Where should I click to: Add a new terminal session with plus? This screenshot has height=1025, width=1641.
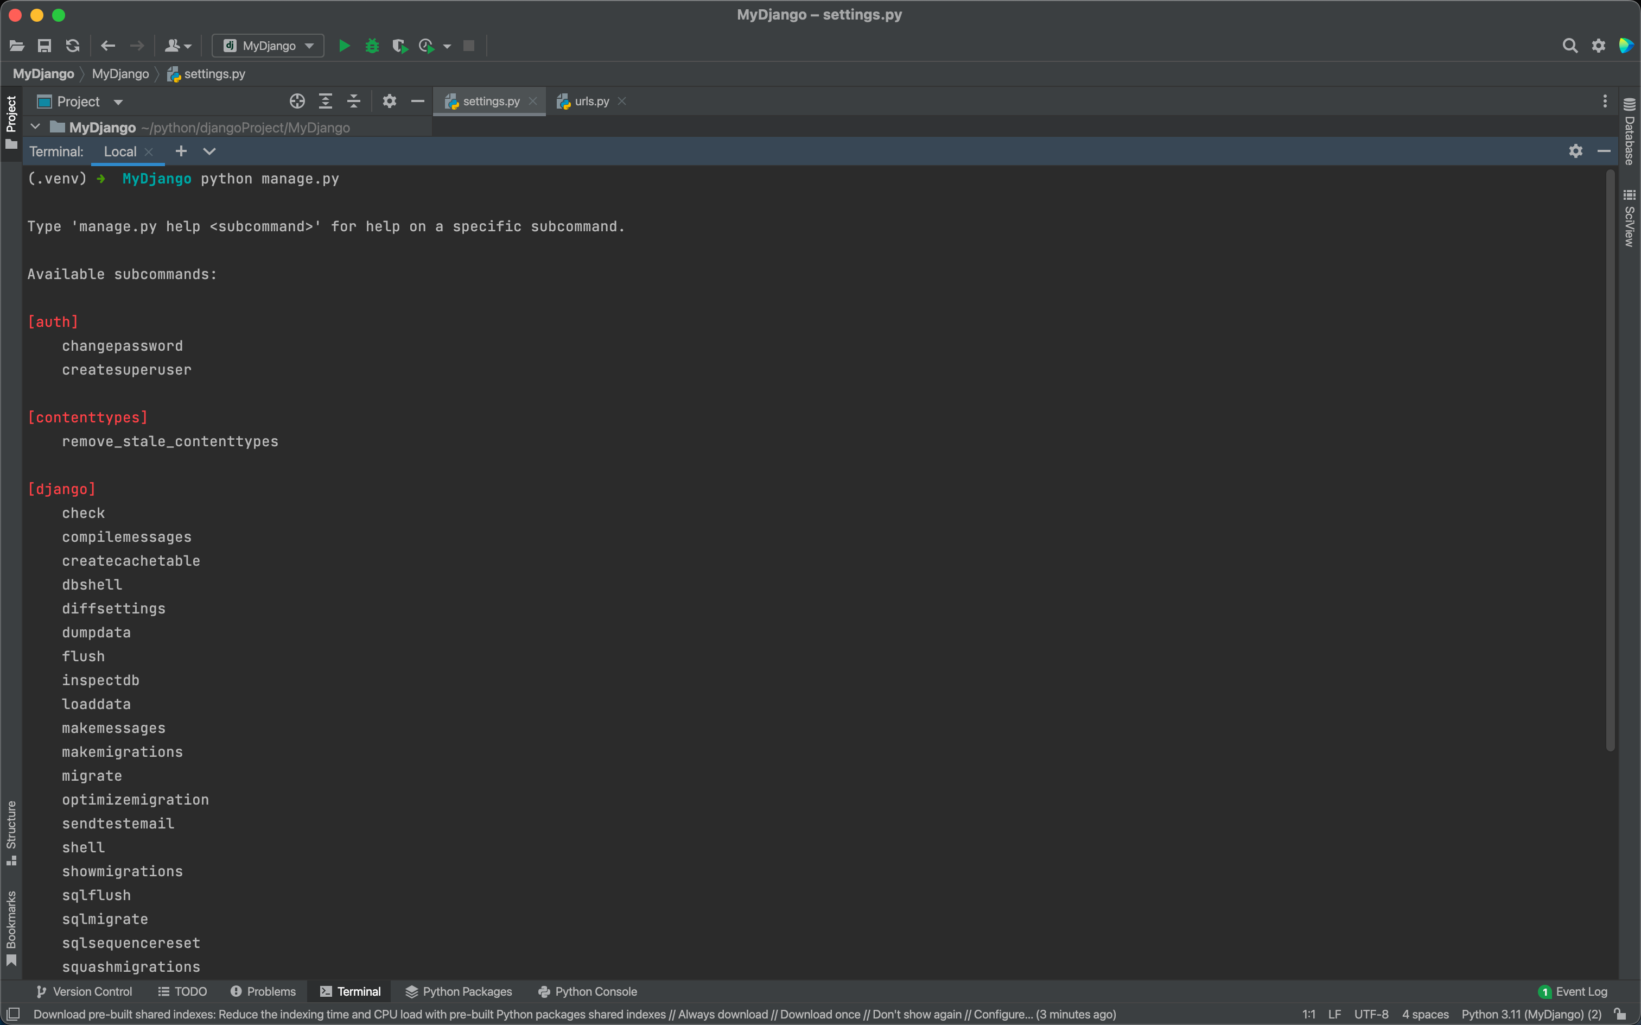click(181, 151)
